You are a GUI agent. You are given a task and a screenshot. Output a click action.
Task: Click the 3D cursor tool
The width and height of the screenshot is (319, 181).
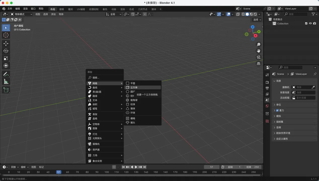pos(6,35)
